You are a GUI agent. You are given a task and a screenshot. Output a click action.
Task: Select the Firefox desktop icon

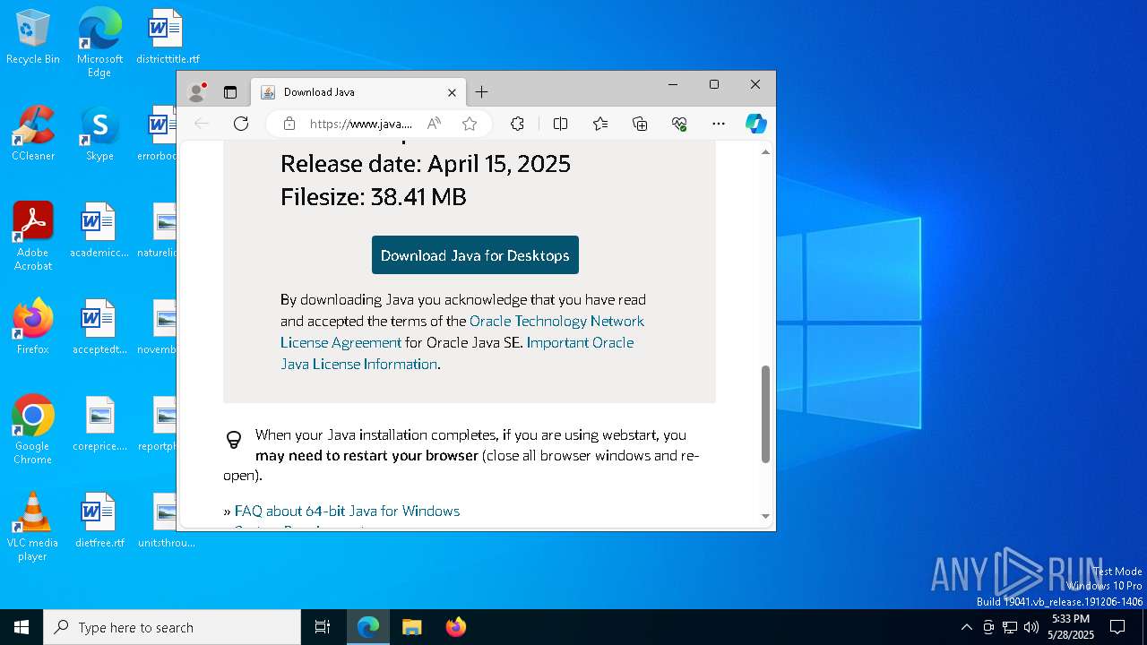click(x=33, y=327)
